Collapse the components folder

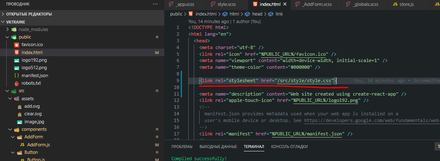pos(11,130)
